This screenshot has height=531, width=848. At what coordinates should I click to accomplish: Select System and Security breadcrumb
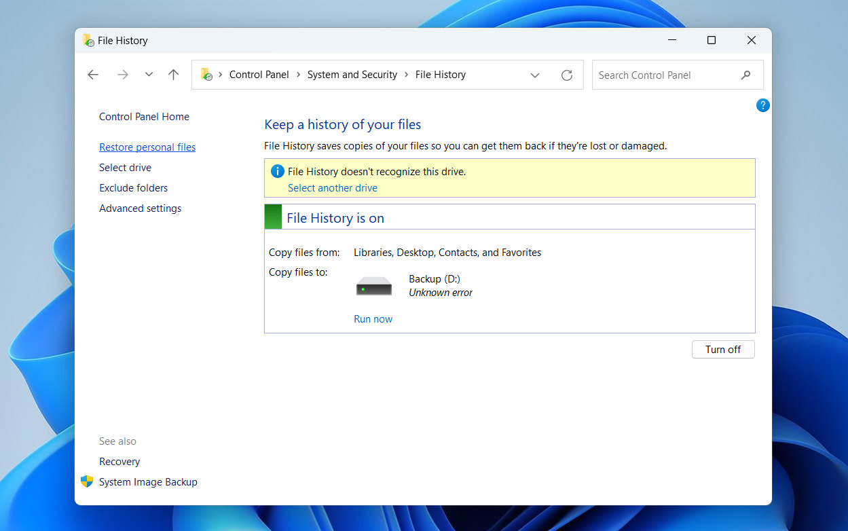click(x=352, y=75)
